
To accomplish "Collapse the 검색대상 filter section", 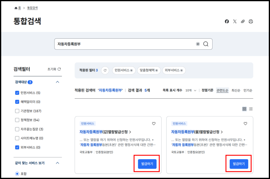I will 57,82.
